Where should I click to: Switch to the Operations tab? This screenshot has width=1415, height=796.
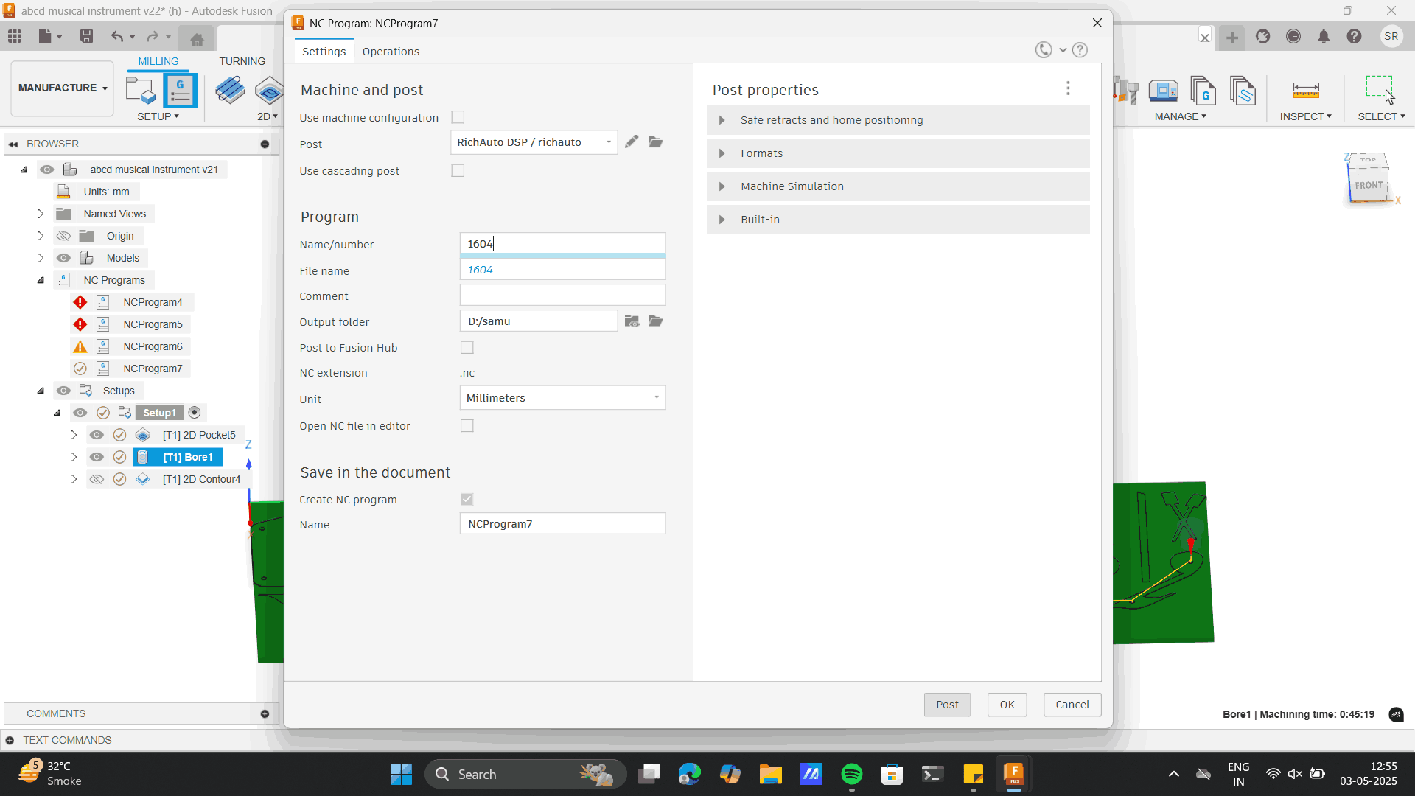391,52
